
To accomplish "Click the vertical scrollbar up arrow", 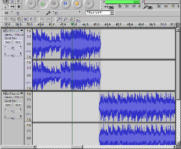I will tap(178, 30).
